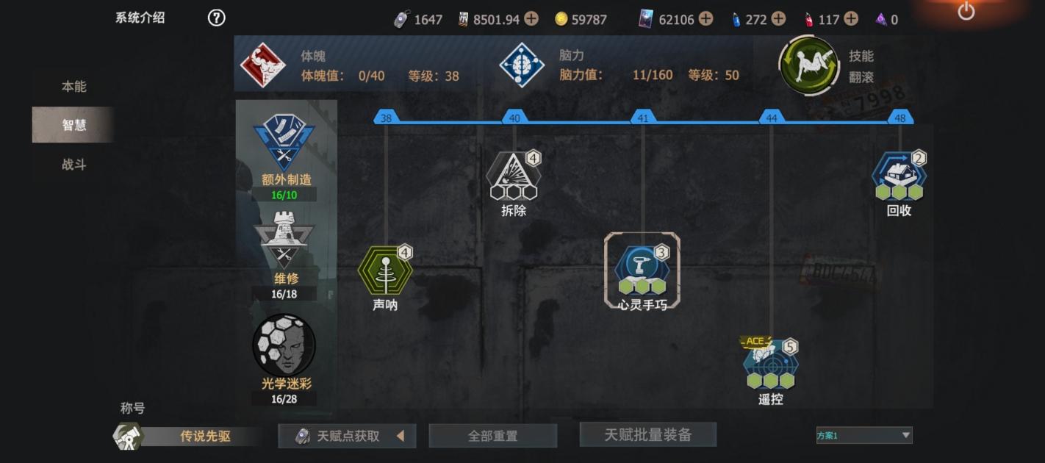
Task: Click the power button icon
Action: 966,11
